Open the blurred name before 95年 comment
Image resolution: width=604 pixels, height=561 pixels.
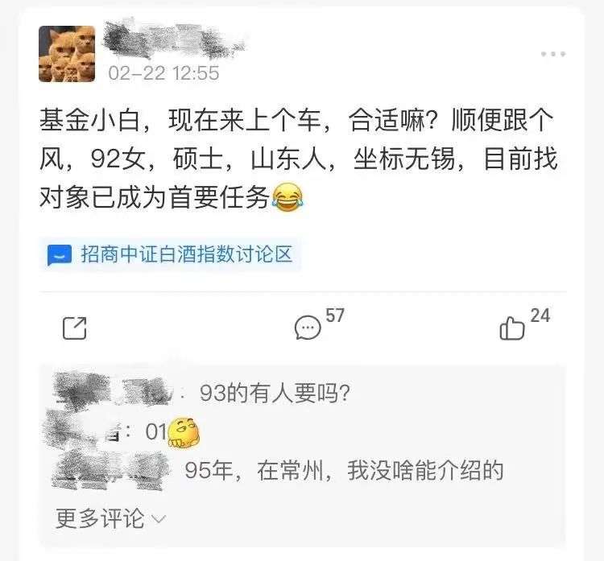pyautogui.click(x=112, y=470)
